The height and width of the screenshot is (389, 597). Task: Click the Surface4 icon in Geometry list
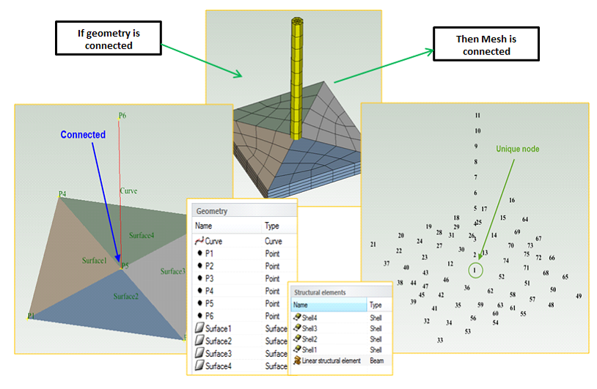[x=199, y=366]
